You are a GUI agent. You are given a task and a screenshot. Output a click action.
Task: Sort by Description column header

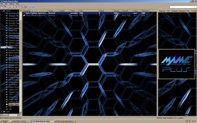click(35, 11)
